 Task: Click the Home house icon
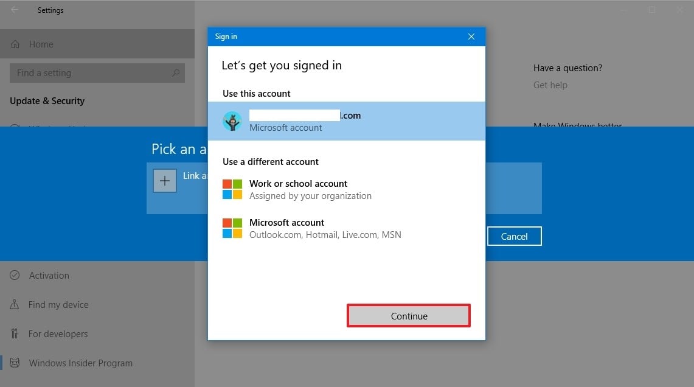click(x=16, y=44)
